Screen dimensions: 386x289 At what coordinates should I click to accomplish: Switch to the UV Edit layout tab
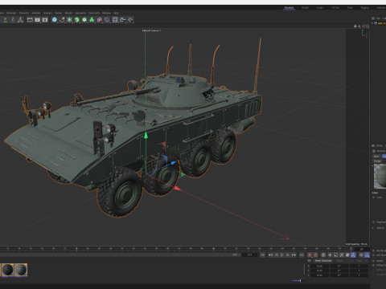click(335, 8)
